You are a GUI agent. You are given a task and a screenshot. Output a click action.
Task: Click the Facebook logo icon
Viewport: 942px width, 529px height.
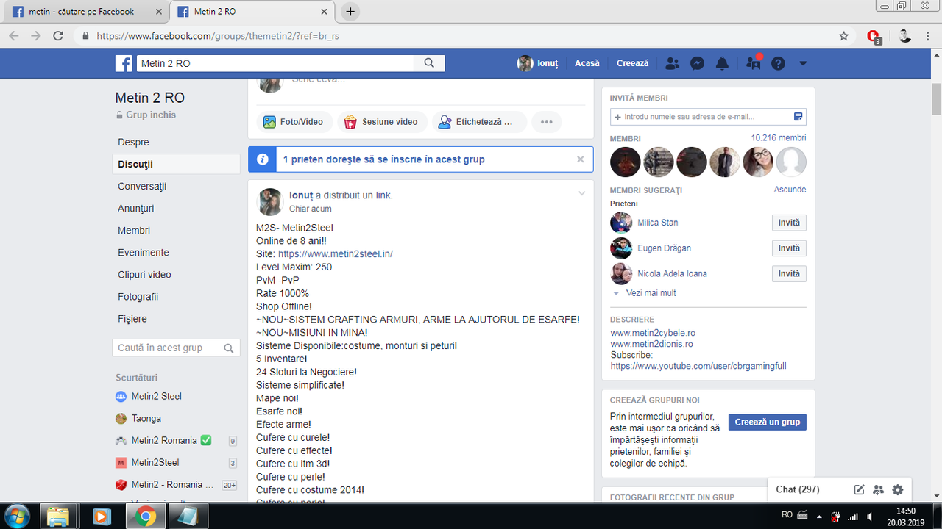[124, 63]
